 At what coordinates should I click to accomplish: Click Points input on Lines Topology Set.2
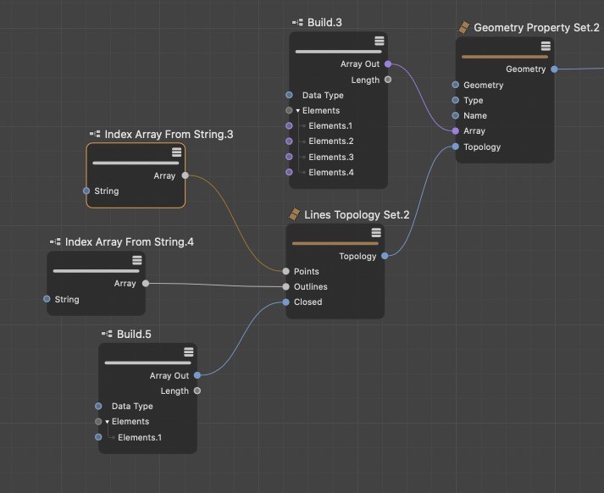click(x=285, y=271)
